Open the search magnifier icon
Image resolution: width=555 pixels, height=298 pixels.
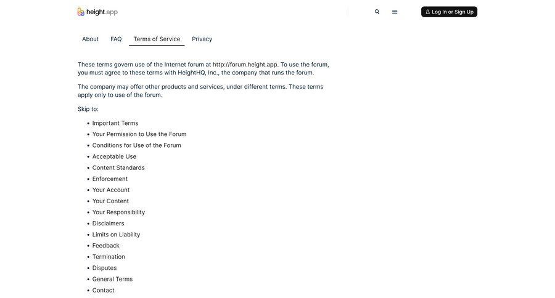tap(377, 12)
